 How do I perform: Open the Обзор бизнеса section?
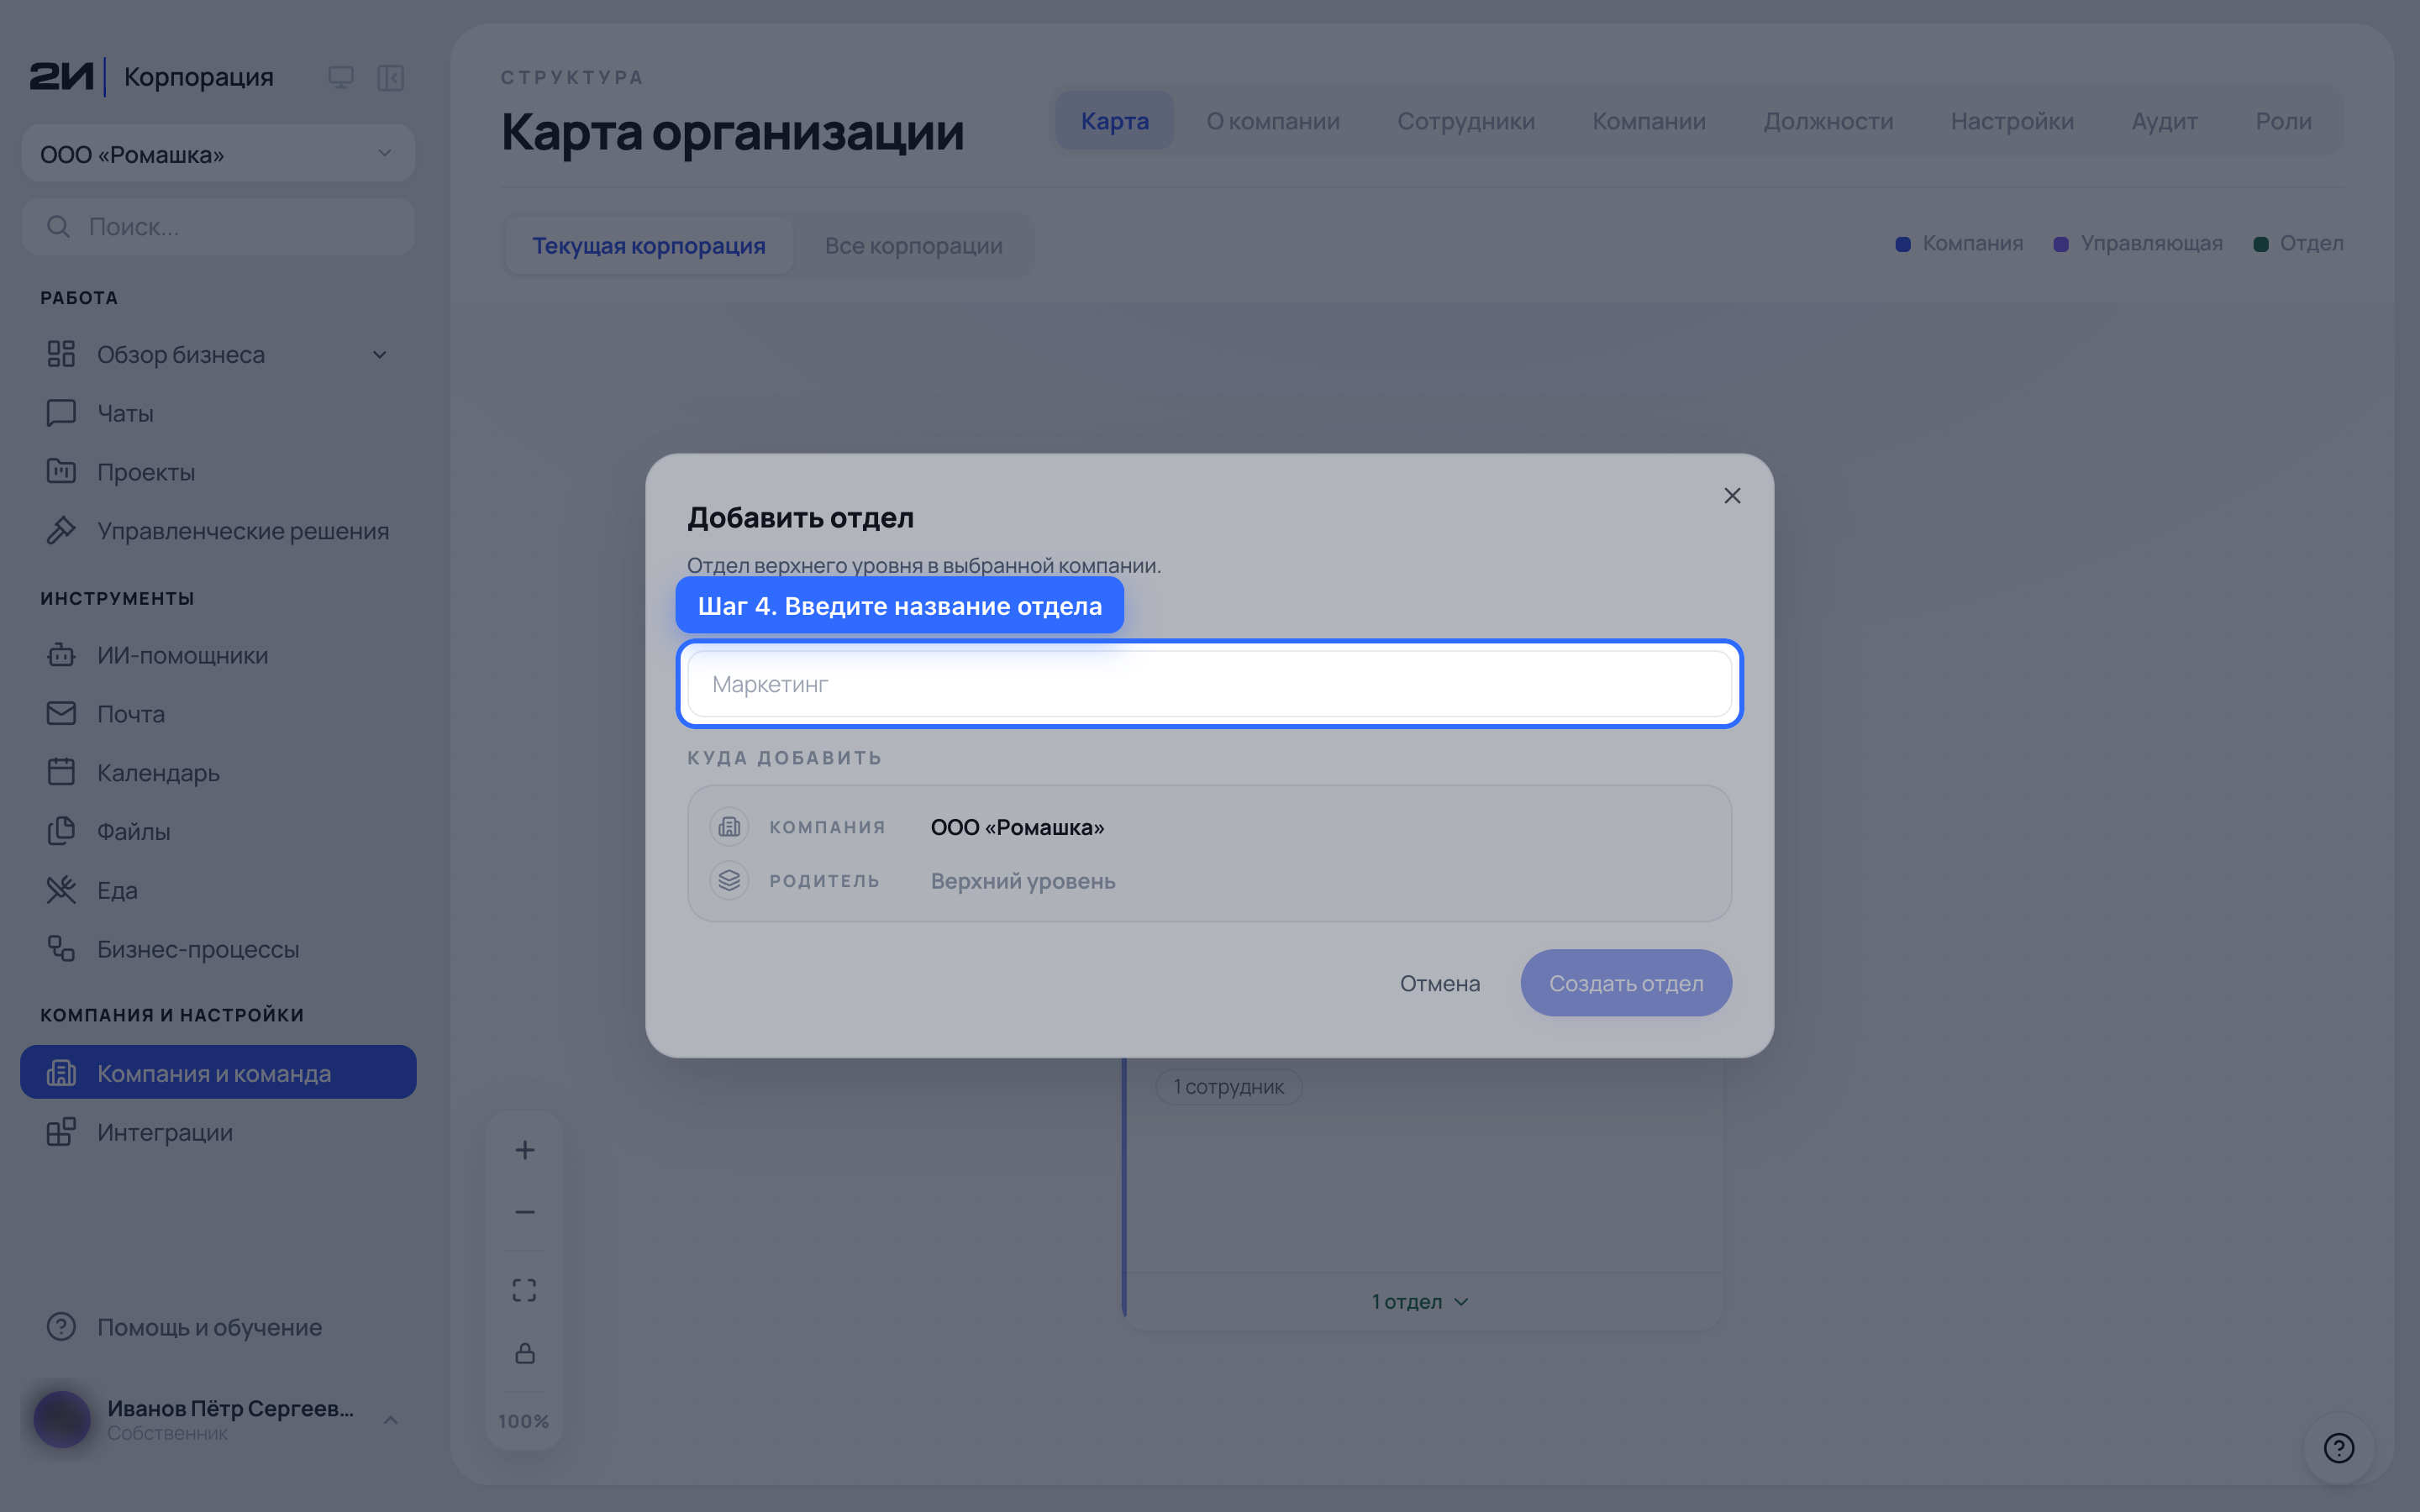218,354
